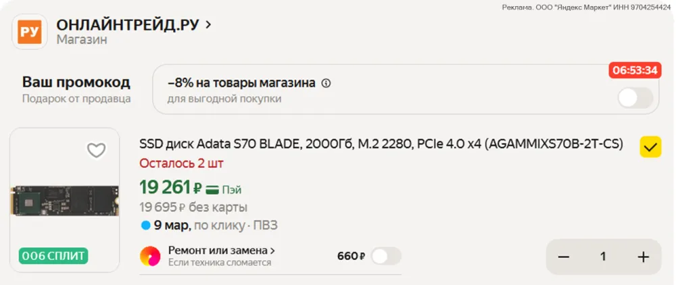Image resolution: width=676 pixels, height=285 pixels.
Task: Click the quantity value field
Action: [x=603, y=257]
